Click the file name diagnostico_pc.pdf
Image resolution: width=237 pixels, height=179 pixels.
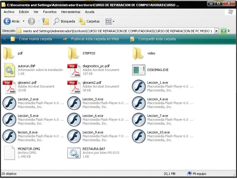coord(96,66)
